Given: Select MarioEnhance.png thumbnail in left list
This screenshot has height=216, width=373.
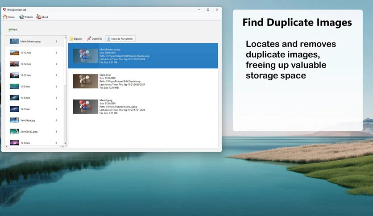Looking at the screenshot, I should coord(14,42).
